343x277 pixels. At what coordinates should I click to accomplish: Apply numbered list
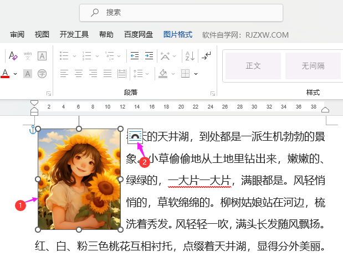point(86,56)
